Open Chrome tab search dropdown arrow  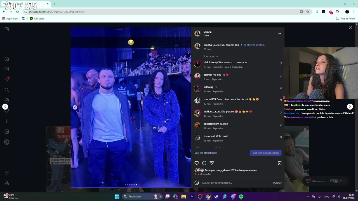coord(4,4)
